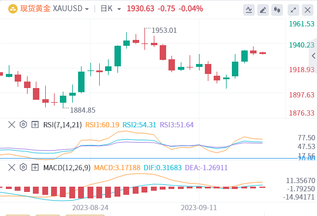
Task: Open the indicator line chart tool
Action: [x=249, y=10]
